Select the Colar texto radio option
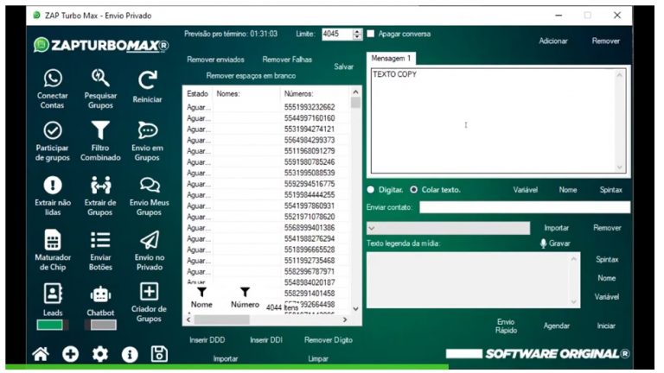The width and height of the screenshot is (664, 373). (x=414, y=189)
